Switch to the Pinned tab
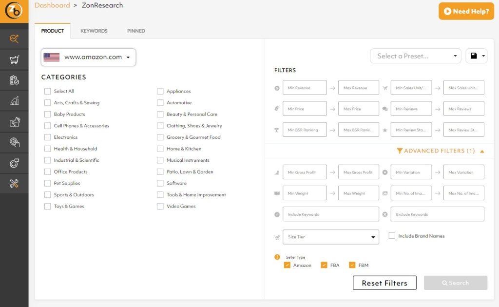The height and width of the screenshot is (307, 499). [x=136, y=31]
